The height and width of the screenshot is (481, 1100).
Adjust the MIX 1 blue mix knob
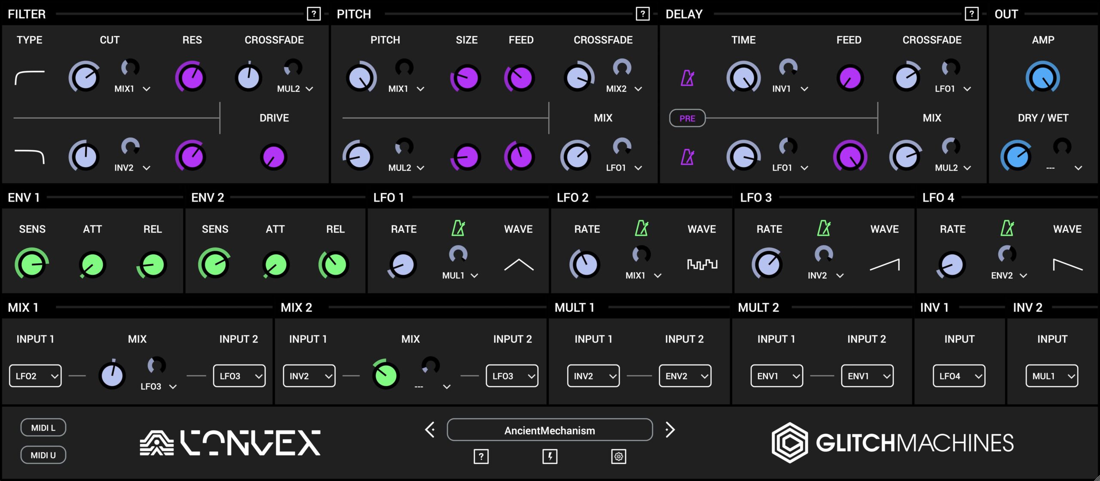[112, 375]
